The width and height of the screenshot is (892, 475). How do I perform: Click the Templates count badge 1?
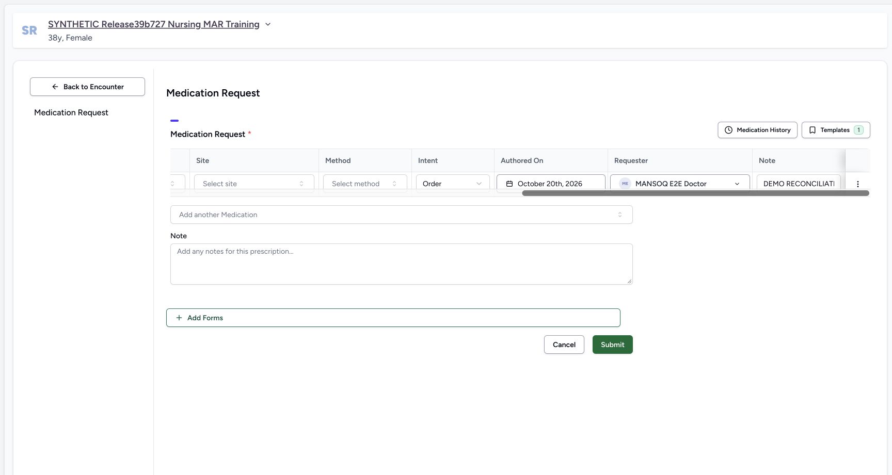[x=858, y=130]
